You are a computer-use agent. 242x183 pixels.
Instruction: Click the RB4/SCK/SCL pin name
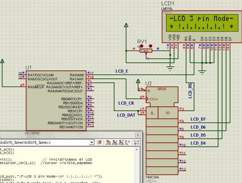tap(72, 115)
